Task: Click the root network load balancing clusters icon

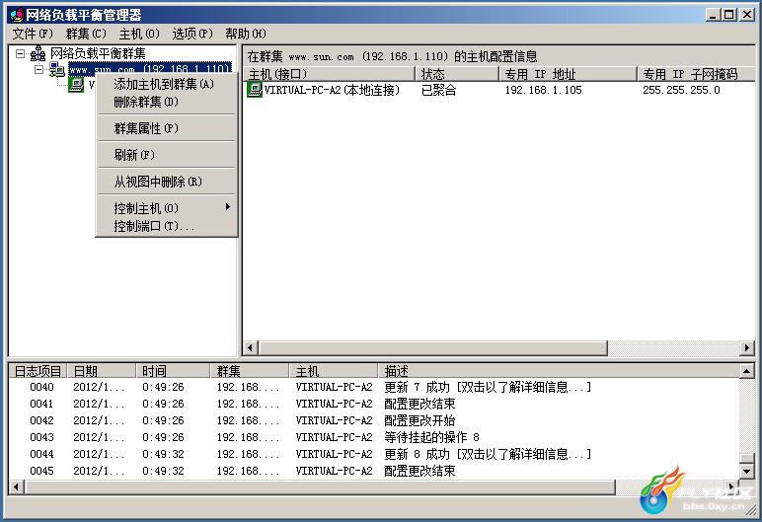Action: tap(38, 53)
